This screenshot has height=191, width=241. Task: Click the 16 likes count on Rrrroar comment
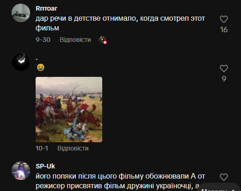[x=224, y=29]
